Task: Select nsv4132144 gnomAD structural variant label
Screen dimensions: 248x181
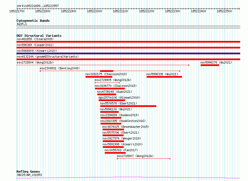Action: click(x=47, y=57)
